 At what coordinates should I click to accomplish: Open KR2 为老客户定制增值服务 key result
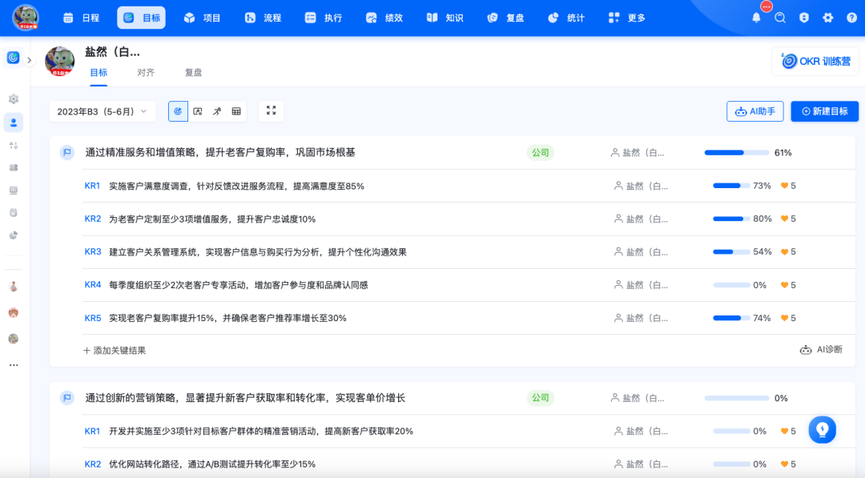tap(211, 219)
